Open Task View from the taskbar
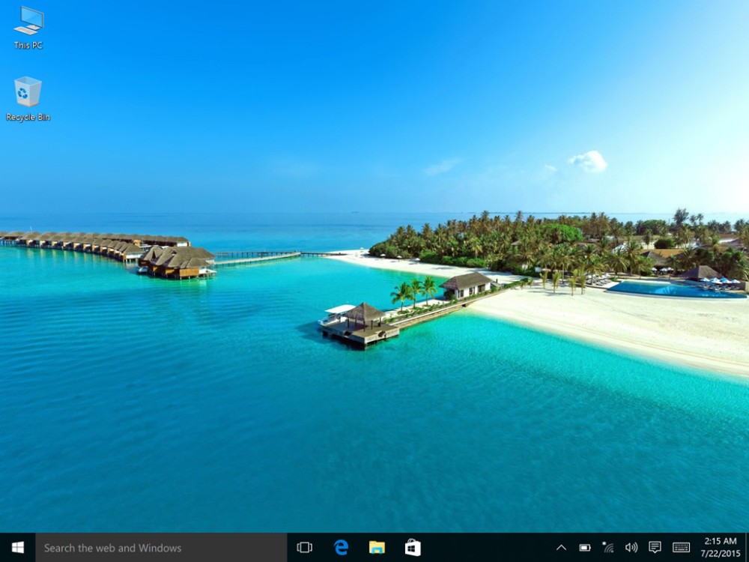Screen dimensions: 749x562 click(304, 548)
